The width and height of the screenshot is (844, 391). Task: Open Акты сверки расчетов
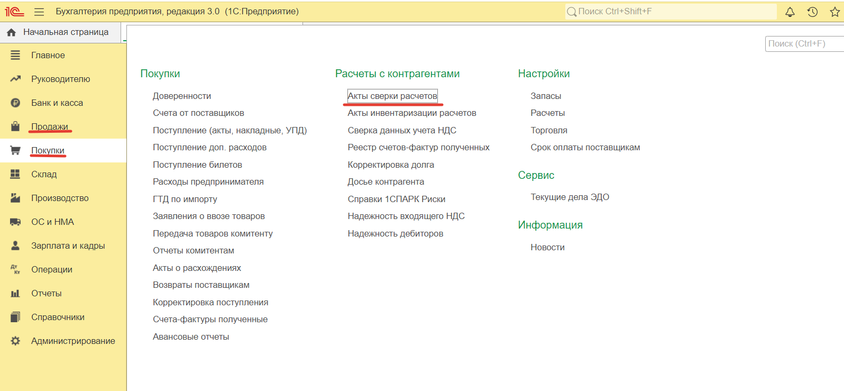[392, 96]
